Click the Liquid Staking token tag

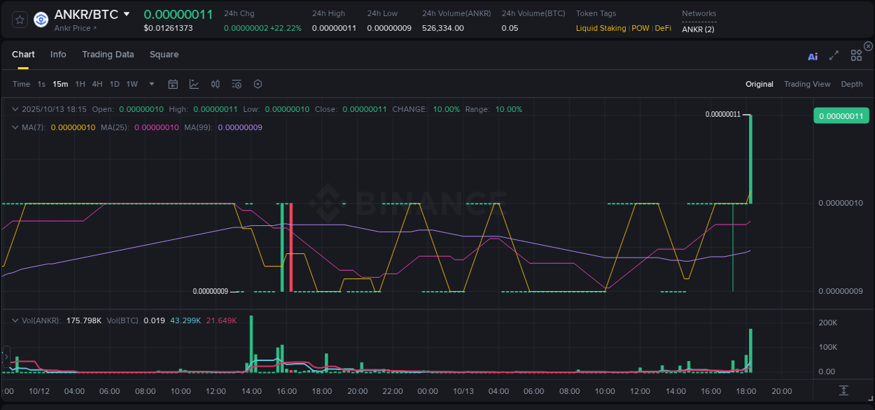click(601, 28)
